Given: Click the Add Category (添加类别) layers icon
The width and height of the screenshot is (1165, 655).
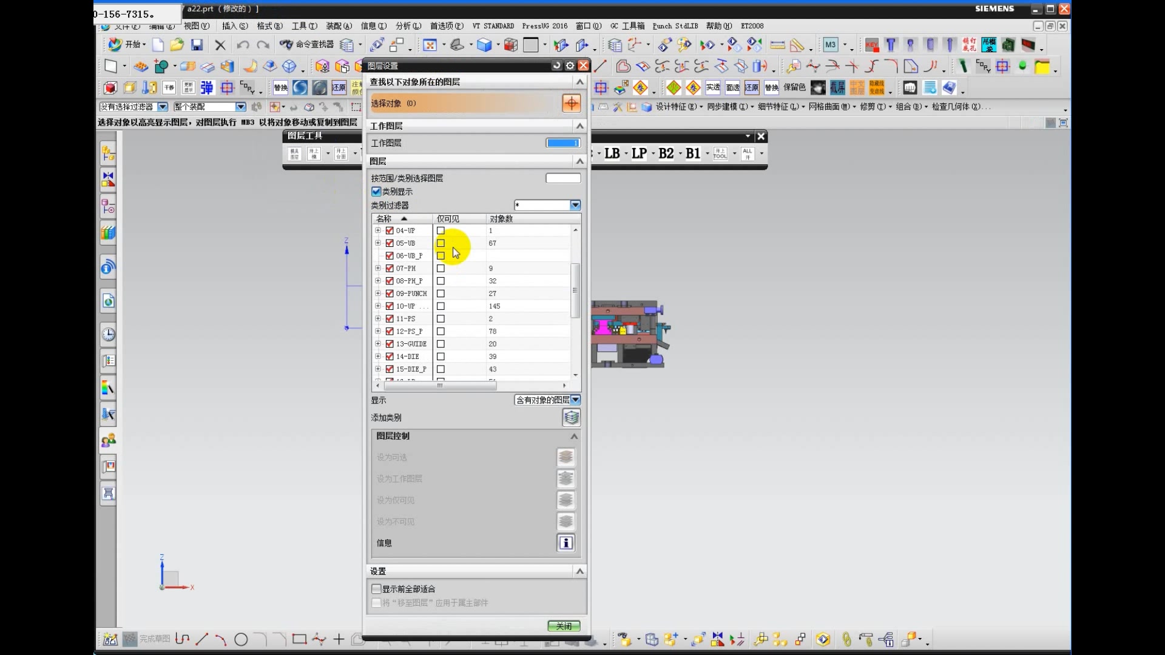Looking at the screenshot, I should click(x=571, y=417).
